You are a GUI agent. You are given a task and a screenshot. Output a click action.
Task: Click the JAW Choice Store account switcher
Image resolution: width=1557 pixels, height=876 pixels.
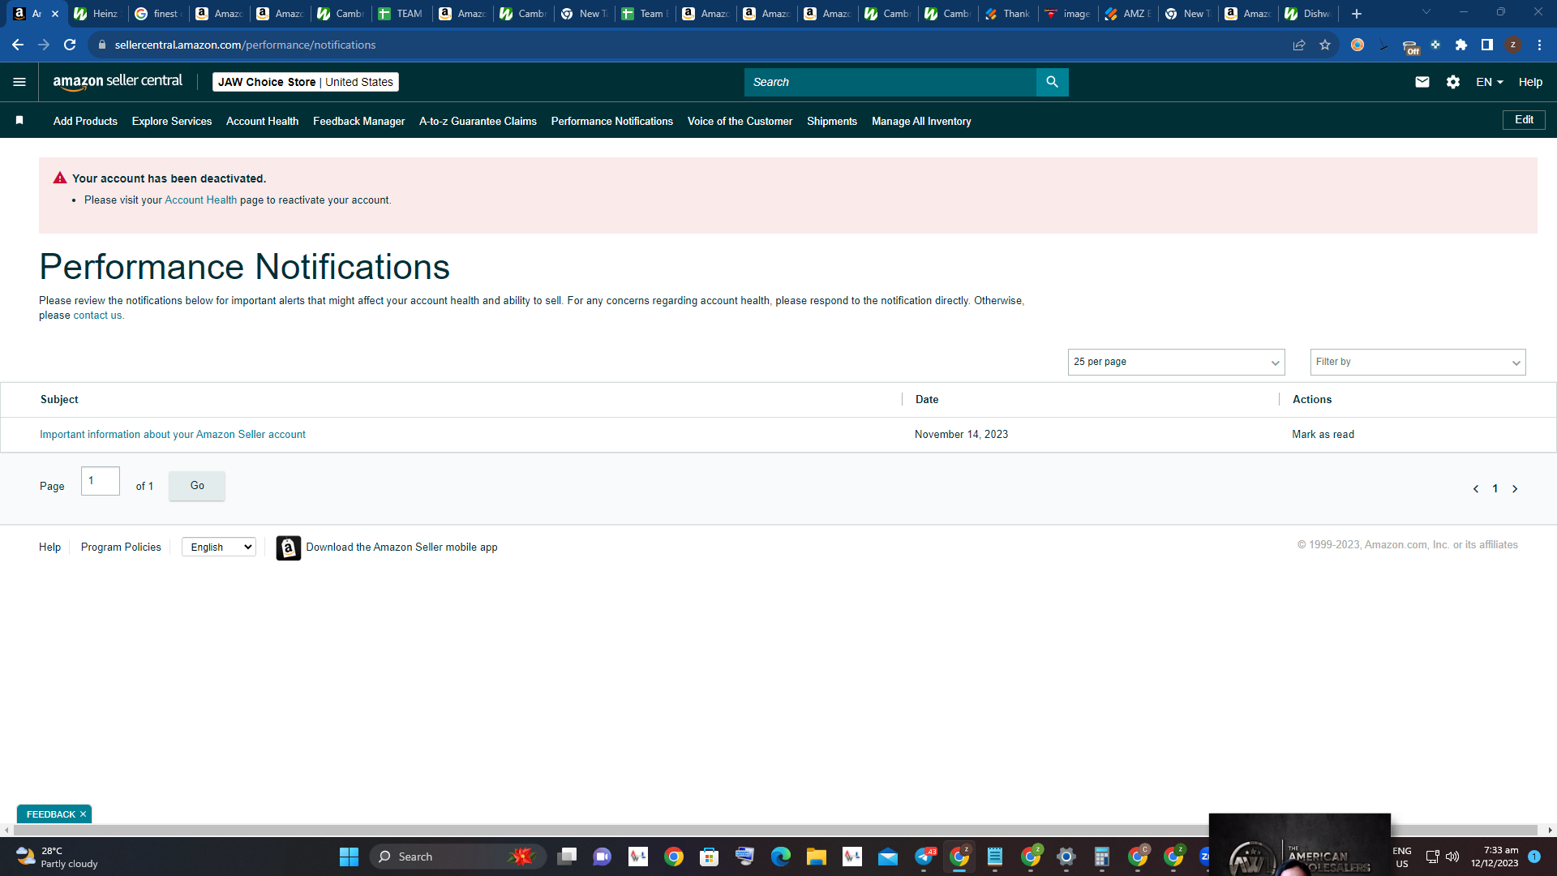[x=306, y=82]
